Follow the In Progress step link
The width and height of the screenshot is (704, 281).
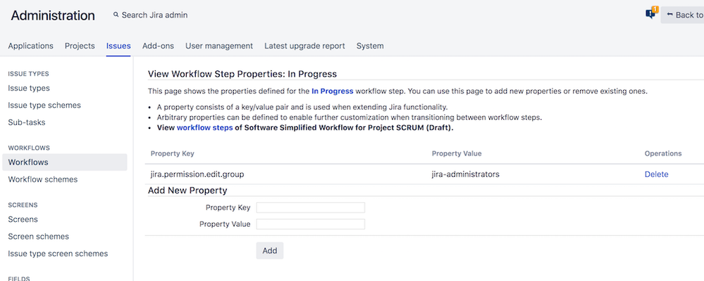[x=332, y=91]
